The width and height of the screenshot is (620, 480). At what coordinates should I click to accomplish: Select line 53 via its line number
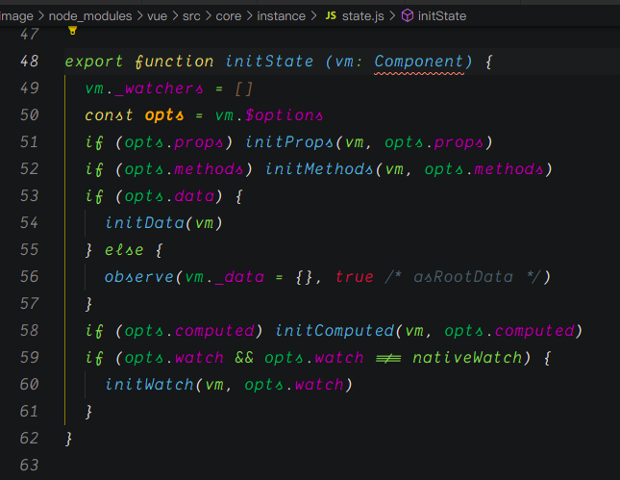coord(29,196)
